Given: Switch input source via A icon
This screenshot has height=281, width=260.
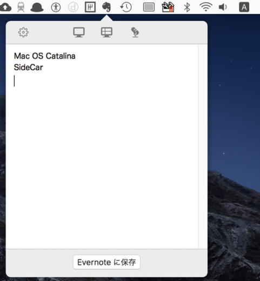Looking at the screenshot, I should coord(244,7).
